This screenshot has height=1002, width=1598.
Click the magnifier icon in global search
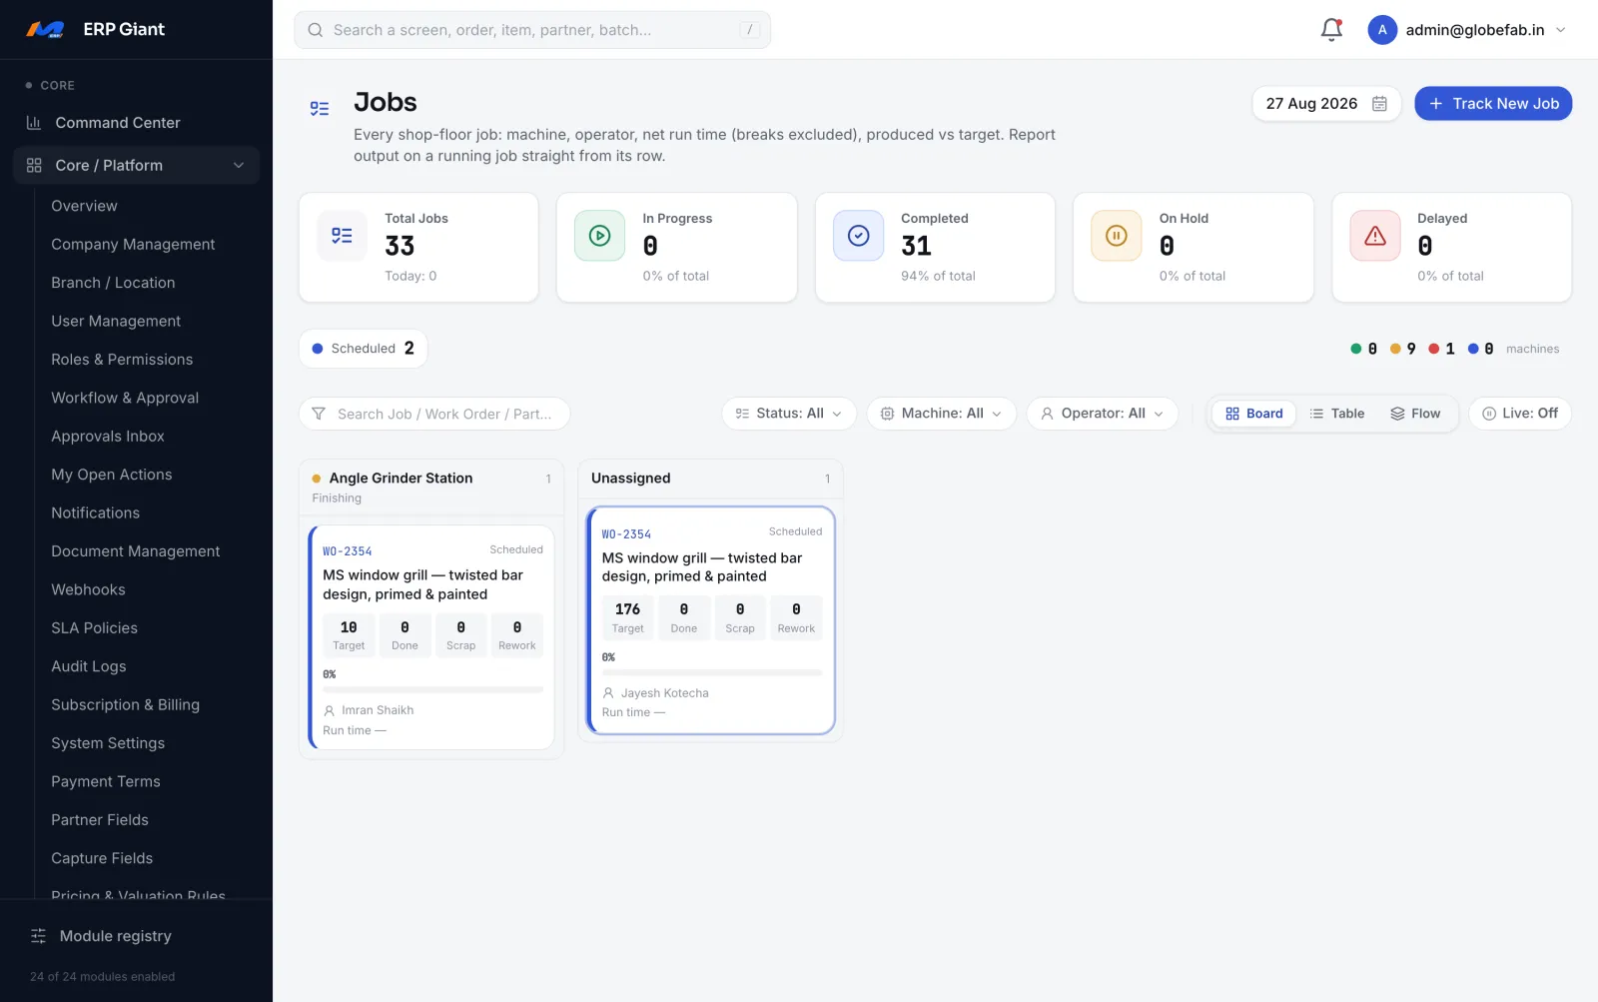tap(315, 30)
